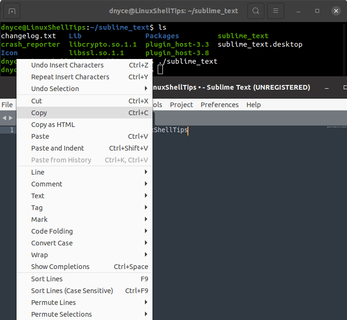Select Show Completions
The image size is (347, 320).
pos(85,267)
